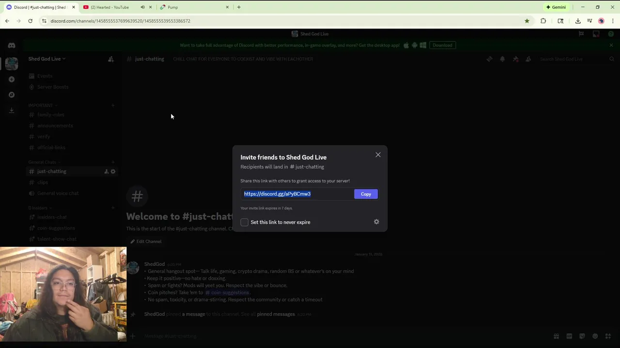The height and width of the screenshot is (348, 620).
Task: Enable Set this link to never expire checkbox
Action: tap(245, 222)
